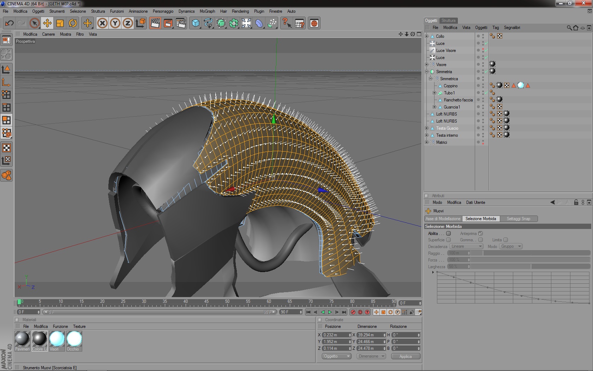Click the Record Keyframe red button
This screenshot has height=371, width=593.
pyautogui.click(x=353, y=312)
